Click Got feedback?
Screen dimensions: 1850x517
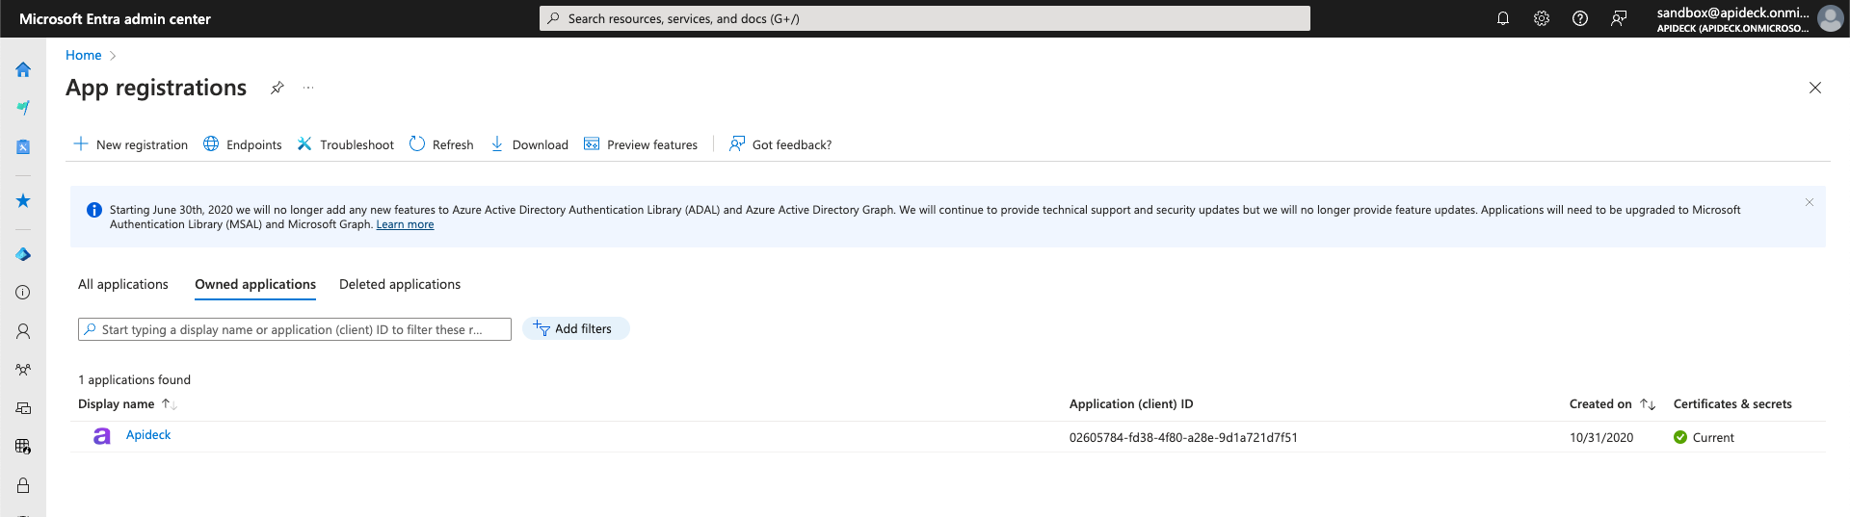coord(780,144)
